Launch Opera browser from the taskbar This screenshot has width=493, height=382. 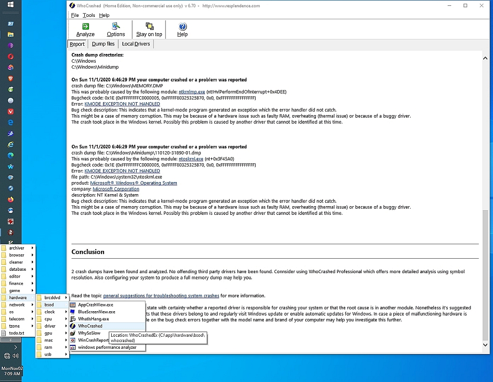click(11, 57)
